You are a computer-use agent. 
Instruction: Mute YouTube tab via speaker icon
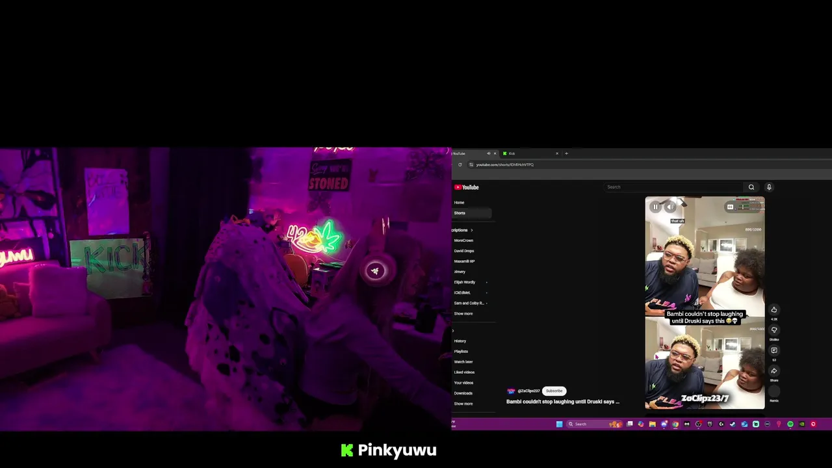(x=488, y=153)
